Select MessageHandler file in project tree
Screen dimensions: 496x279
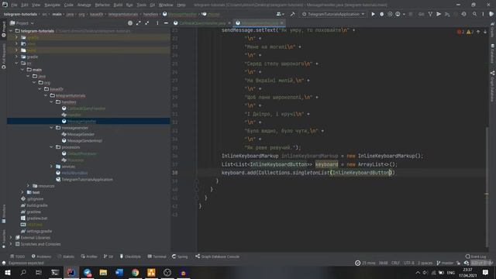(81, 121)
